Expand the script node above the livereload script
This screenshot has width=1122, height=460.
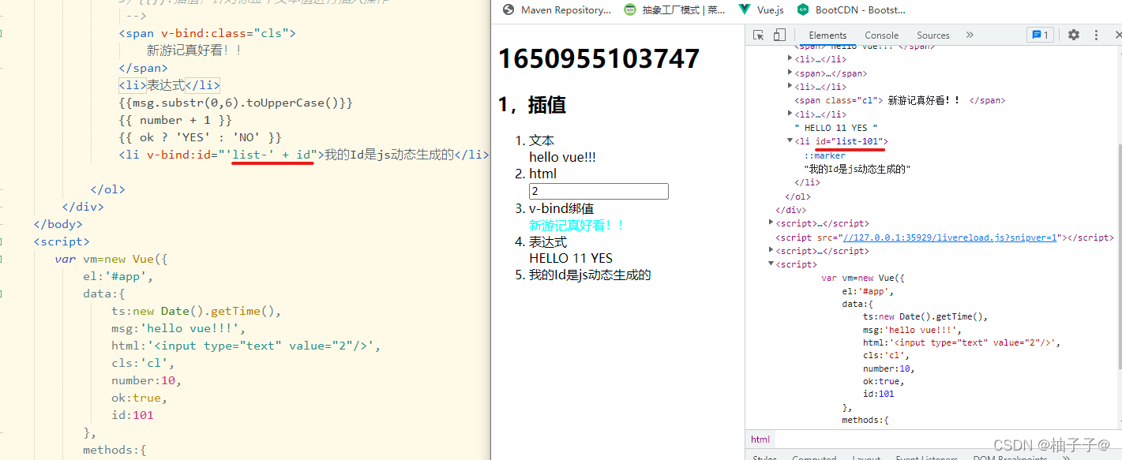(771, 223)
